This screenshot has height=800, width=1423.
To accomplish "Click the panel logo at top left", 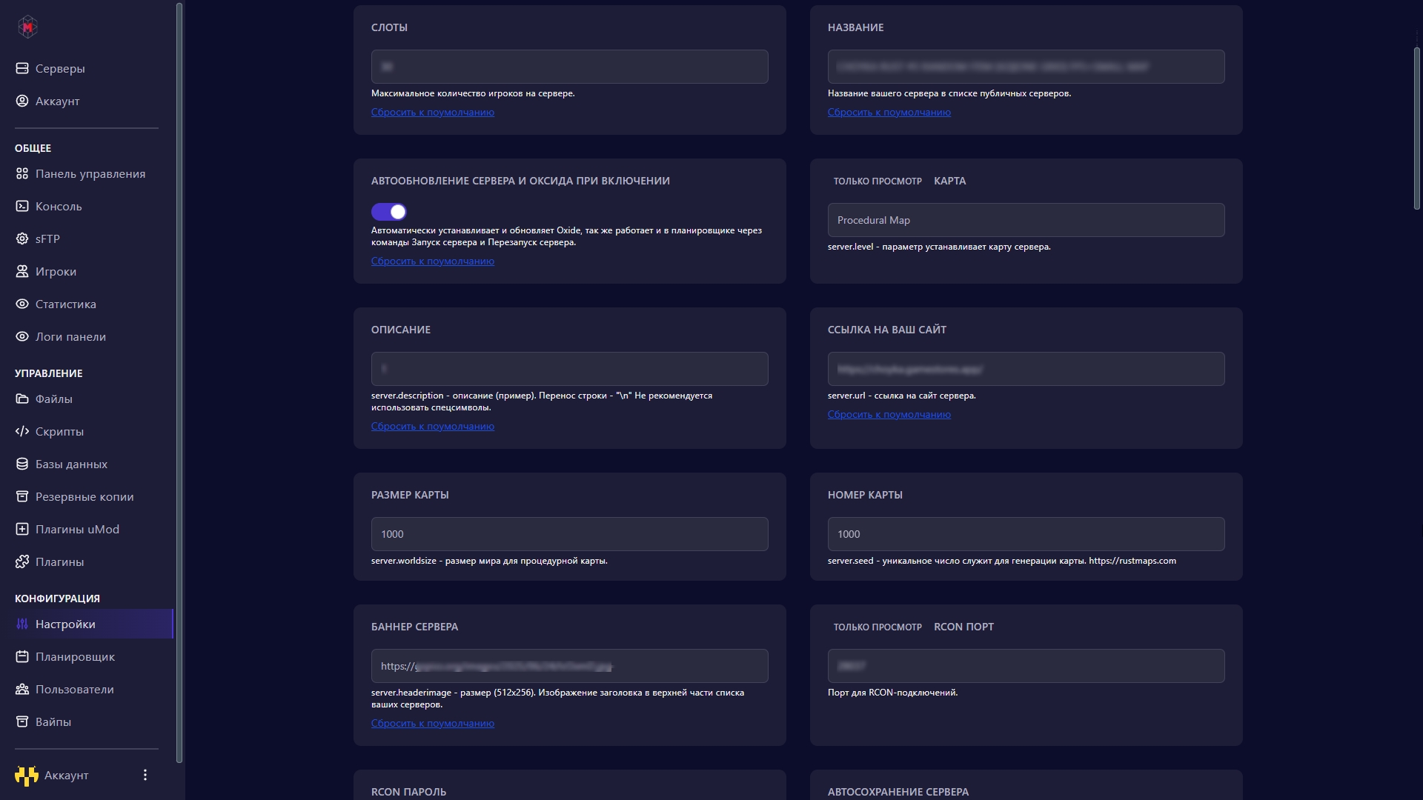I will coord(27,27).
